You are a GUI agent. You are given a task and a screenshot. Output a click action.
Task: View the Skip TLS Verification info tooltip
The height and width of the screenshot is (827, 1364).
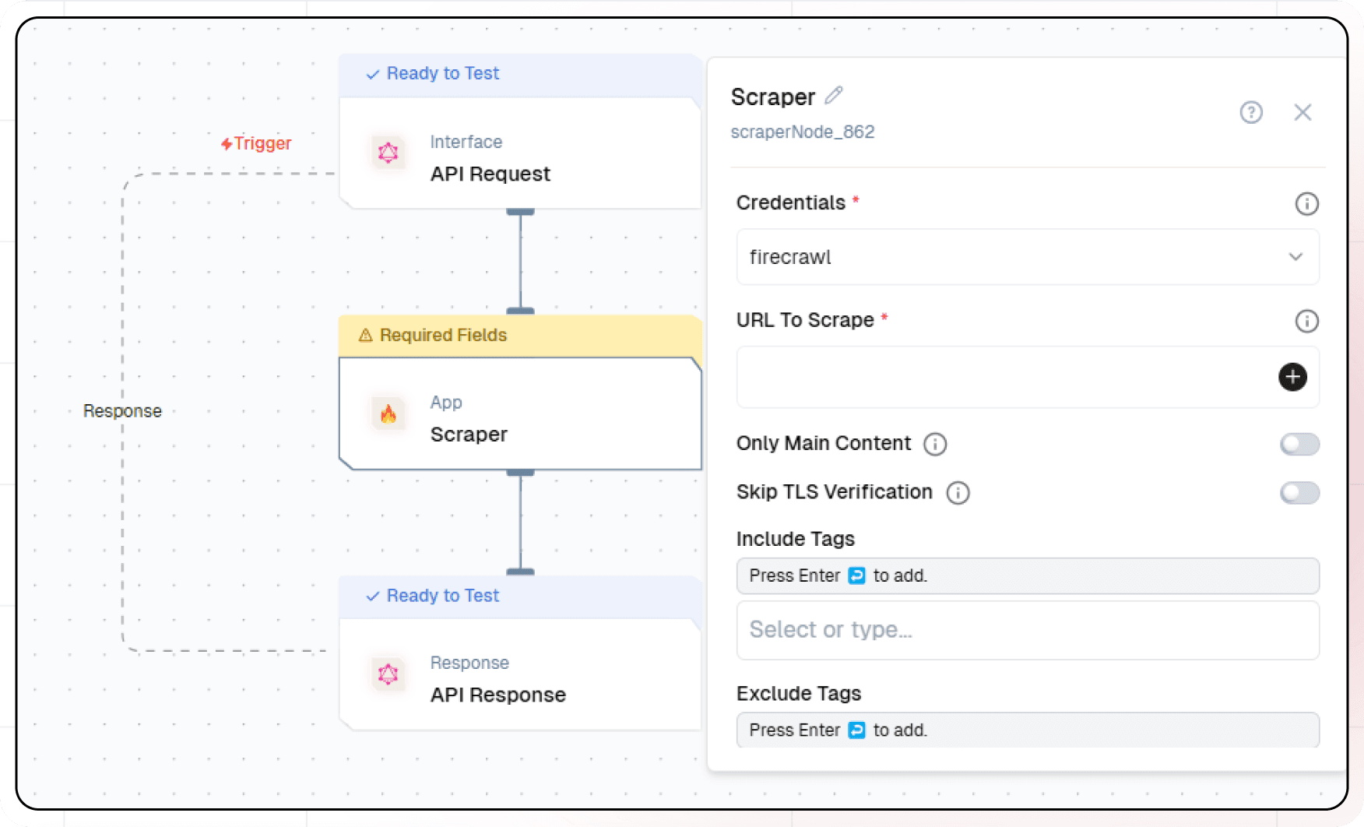958,493
